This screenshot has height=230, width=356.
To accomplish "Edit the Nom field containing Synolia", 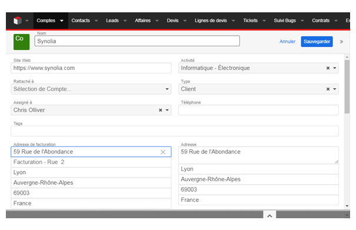I will click(137, 41).
